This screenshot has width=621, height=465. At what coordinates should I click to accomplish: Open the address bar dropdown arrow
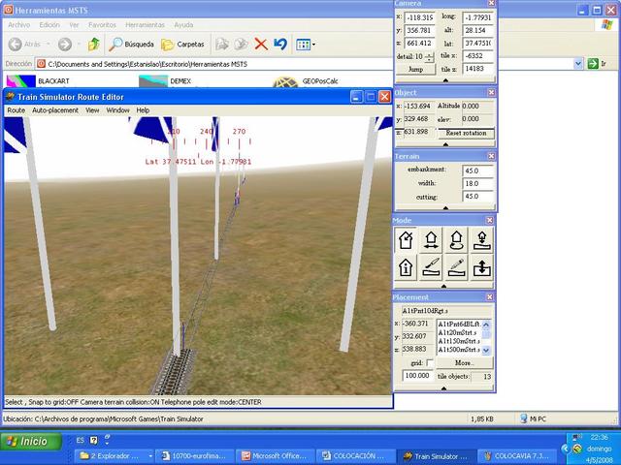577,63
